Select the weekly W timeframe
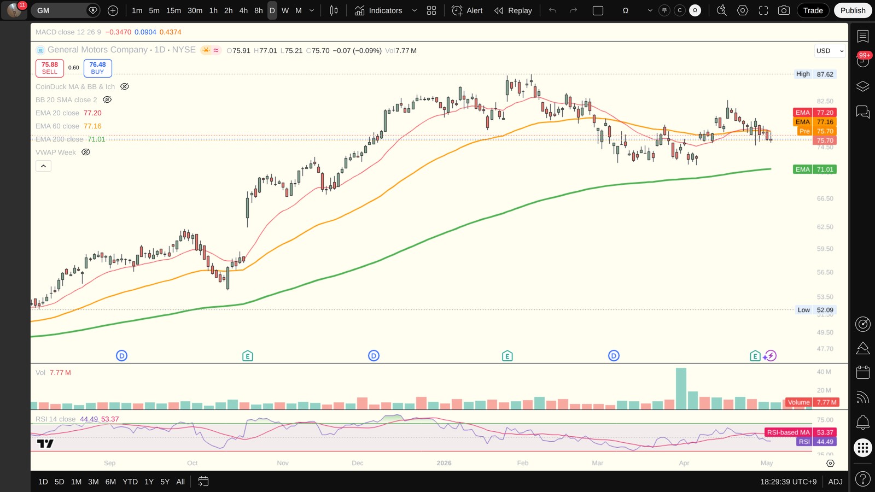This screenshot has height=492, width=875. point(285,10)
